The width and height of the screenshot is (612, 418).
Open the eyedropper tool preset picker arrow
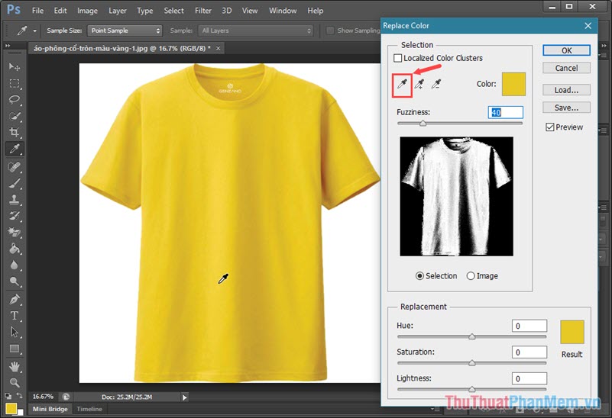pos(34,31)
